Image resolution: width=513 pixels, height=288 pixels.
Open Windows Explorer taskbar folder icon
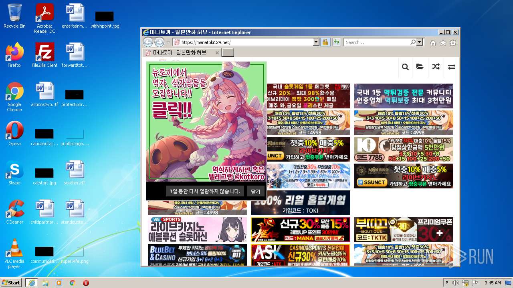(x=45, y=283)
